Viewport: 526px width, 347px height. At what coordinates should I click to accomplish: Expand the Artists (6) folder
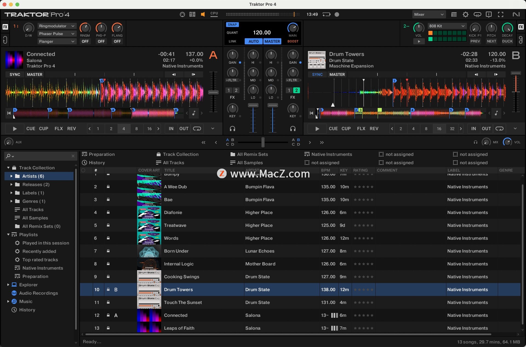[x=11, y=176]
